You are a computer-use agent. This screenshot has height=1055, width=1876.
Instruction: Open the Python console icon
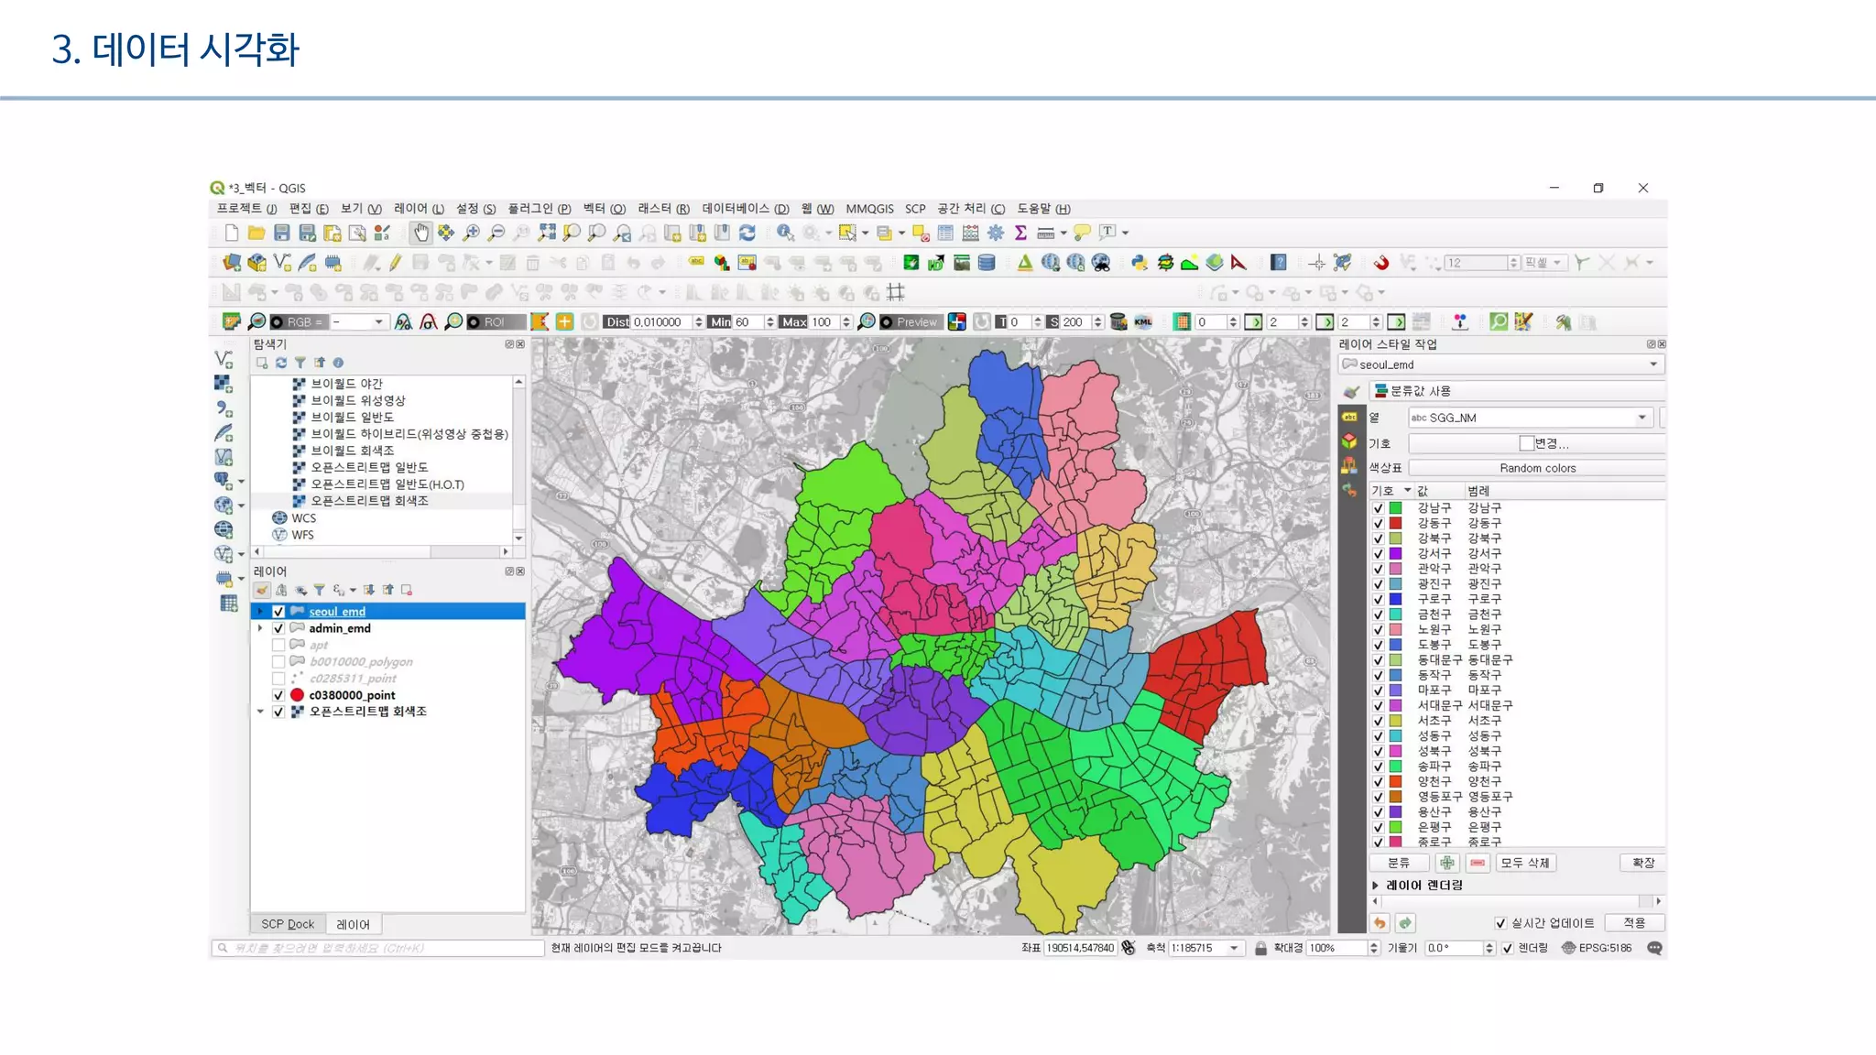[1139, 263]
